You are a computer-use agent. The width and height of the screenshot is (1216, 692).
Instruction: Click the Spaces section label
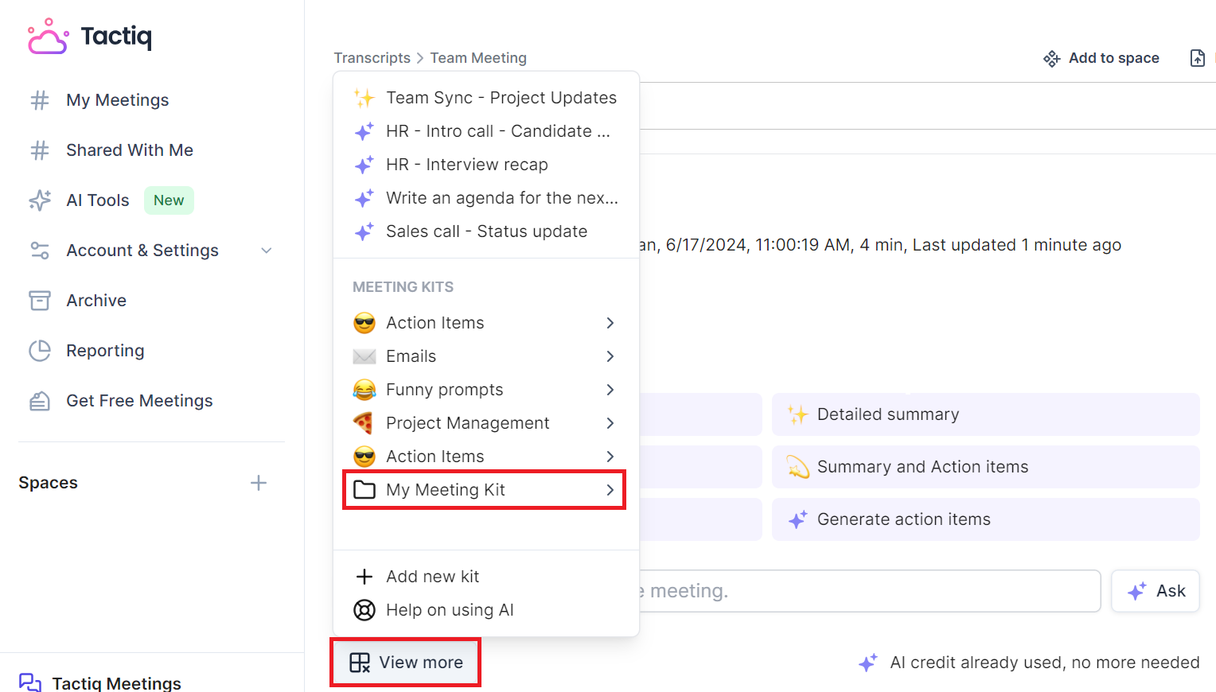49,483
